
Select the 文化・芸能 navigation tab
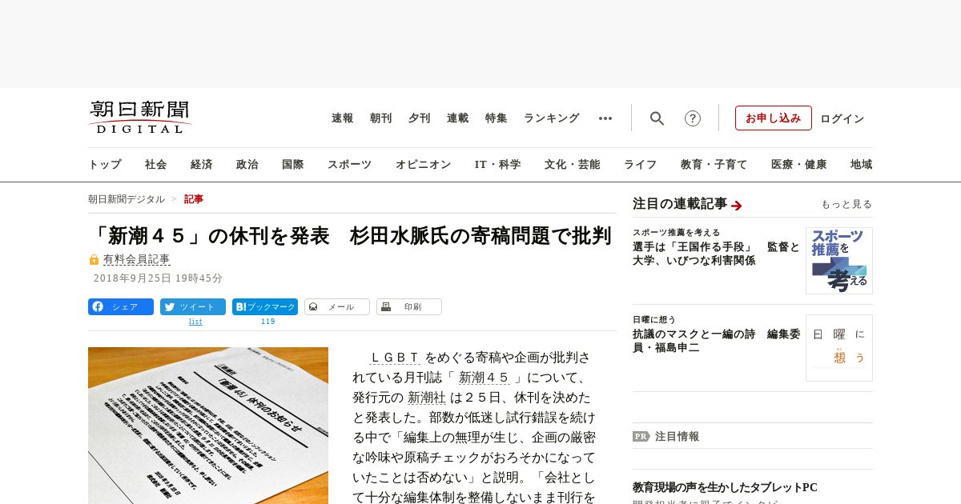pyautogui.click(x=573, y=165)
